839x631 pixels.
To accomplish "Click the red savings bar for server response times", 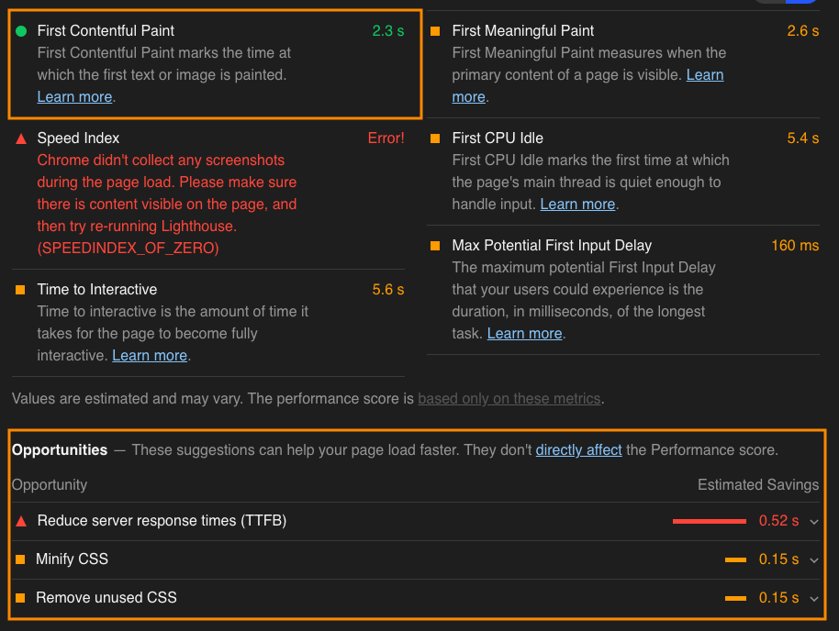I will click(709, 521).
